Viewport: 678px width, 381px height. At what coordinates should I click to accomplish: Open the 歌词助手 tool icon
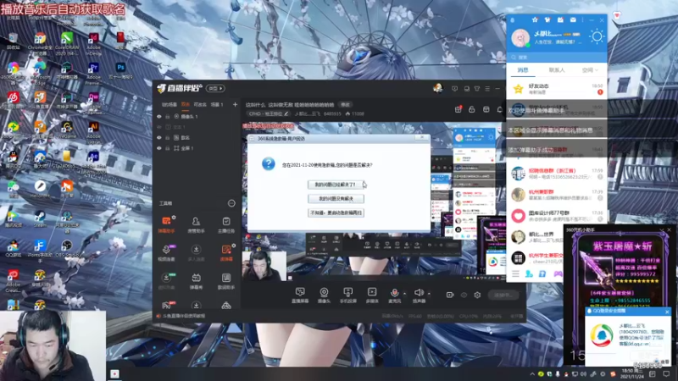(225, 281)
